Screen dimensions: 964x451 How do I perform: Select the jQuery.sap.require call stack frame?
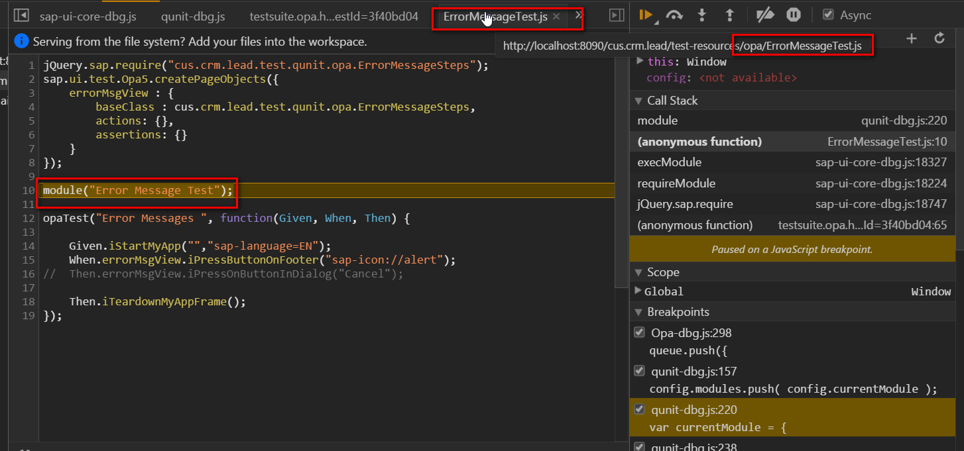[792, 204]
